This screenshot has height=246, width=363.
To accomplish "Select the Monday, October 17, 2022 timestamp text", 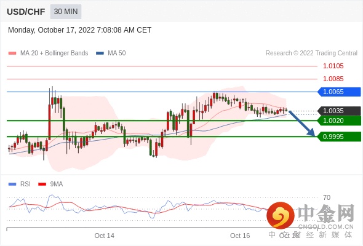I will pyautogui.click(x=79, y=30).
